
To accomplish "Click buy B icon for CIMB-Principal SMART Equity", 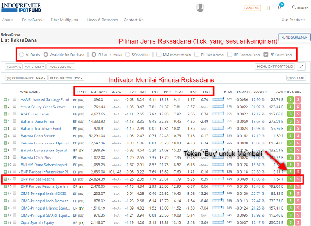I will [x=291, y=215].
